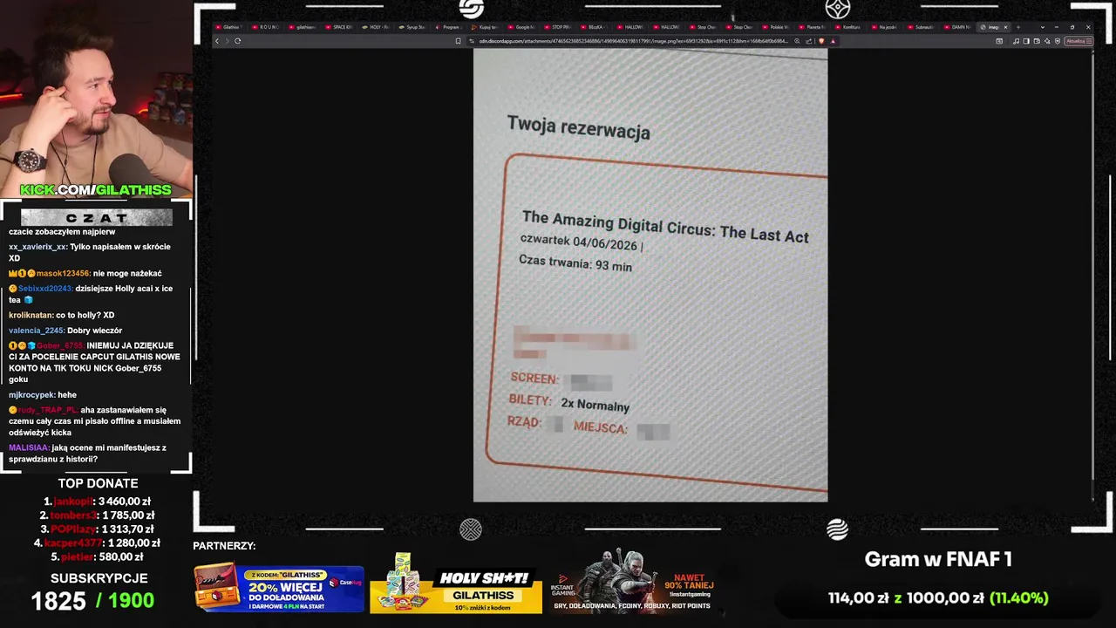Click the 'Twoja rezerwacja' heading in image
Viewport: 1116px width, 628px height.
(578, 127)
